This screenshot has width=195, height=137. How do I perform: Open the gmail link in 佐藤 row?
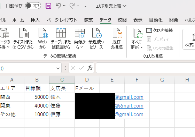pyautogui.click(x=129, y=106)
